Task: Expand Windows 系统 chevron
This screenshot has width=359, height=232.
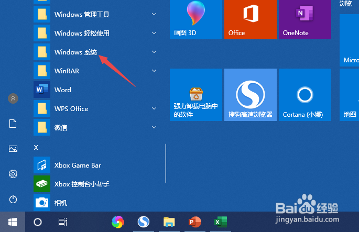Action: point(154,52)
